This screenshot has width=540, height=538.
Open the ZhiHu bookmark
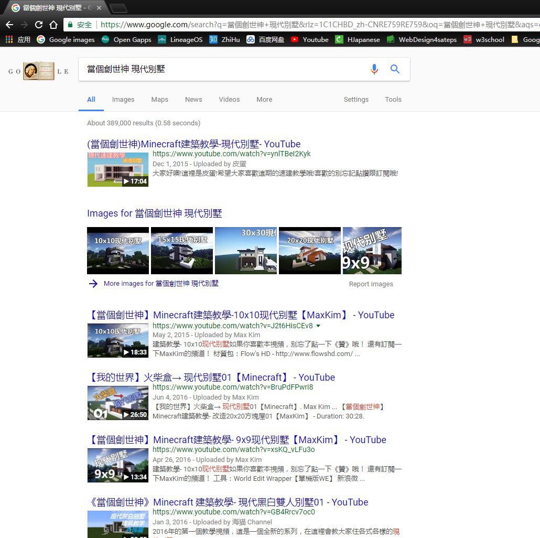226,39
